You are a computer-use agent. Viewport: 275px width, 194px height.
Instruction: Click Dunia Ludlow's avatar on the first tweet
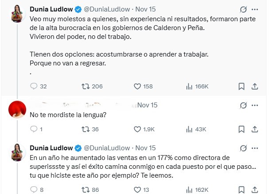[x=17, y=15]
